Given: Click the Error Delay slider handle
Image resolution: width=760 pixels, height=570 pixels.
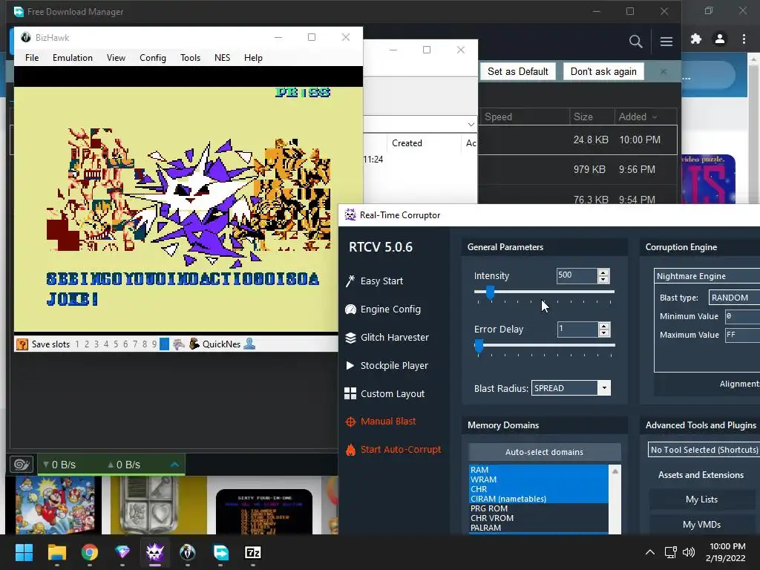Looking at the screenshot, I should tap(479, 346).
